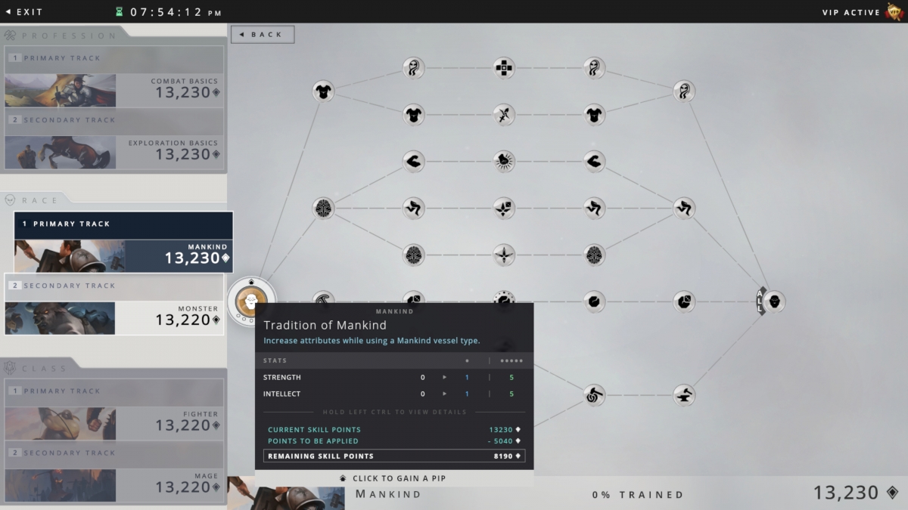This screenshot has width=908, height=510.
Task: Click the 0% Trained progress label
Action: (638, 495)
